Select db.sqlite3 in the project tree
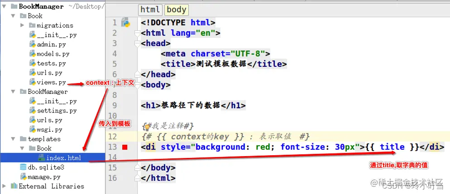 tap(46, 167)
